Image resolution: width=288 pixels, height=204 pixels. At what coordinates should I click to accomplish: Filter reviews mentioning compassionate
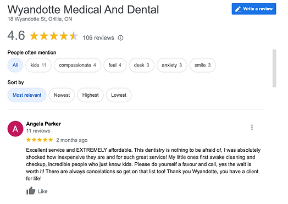[77, 65]
